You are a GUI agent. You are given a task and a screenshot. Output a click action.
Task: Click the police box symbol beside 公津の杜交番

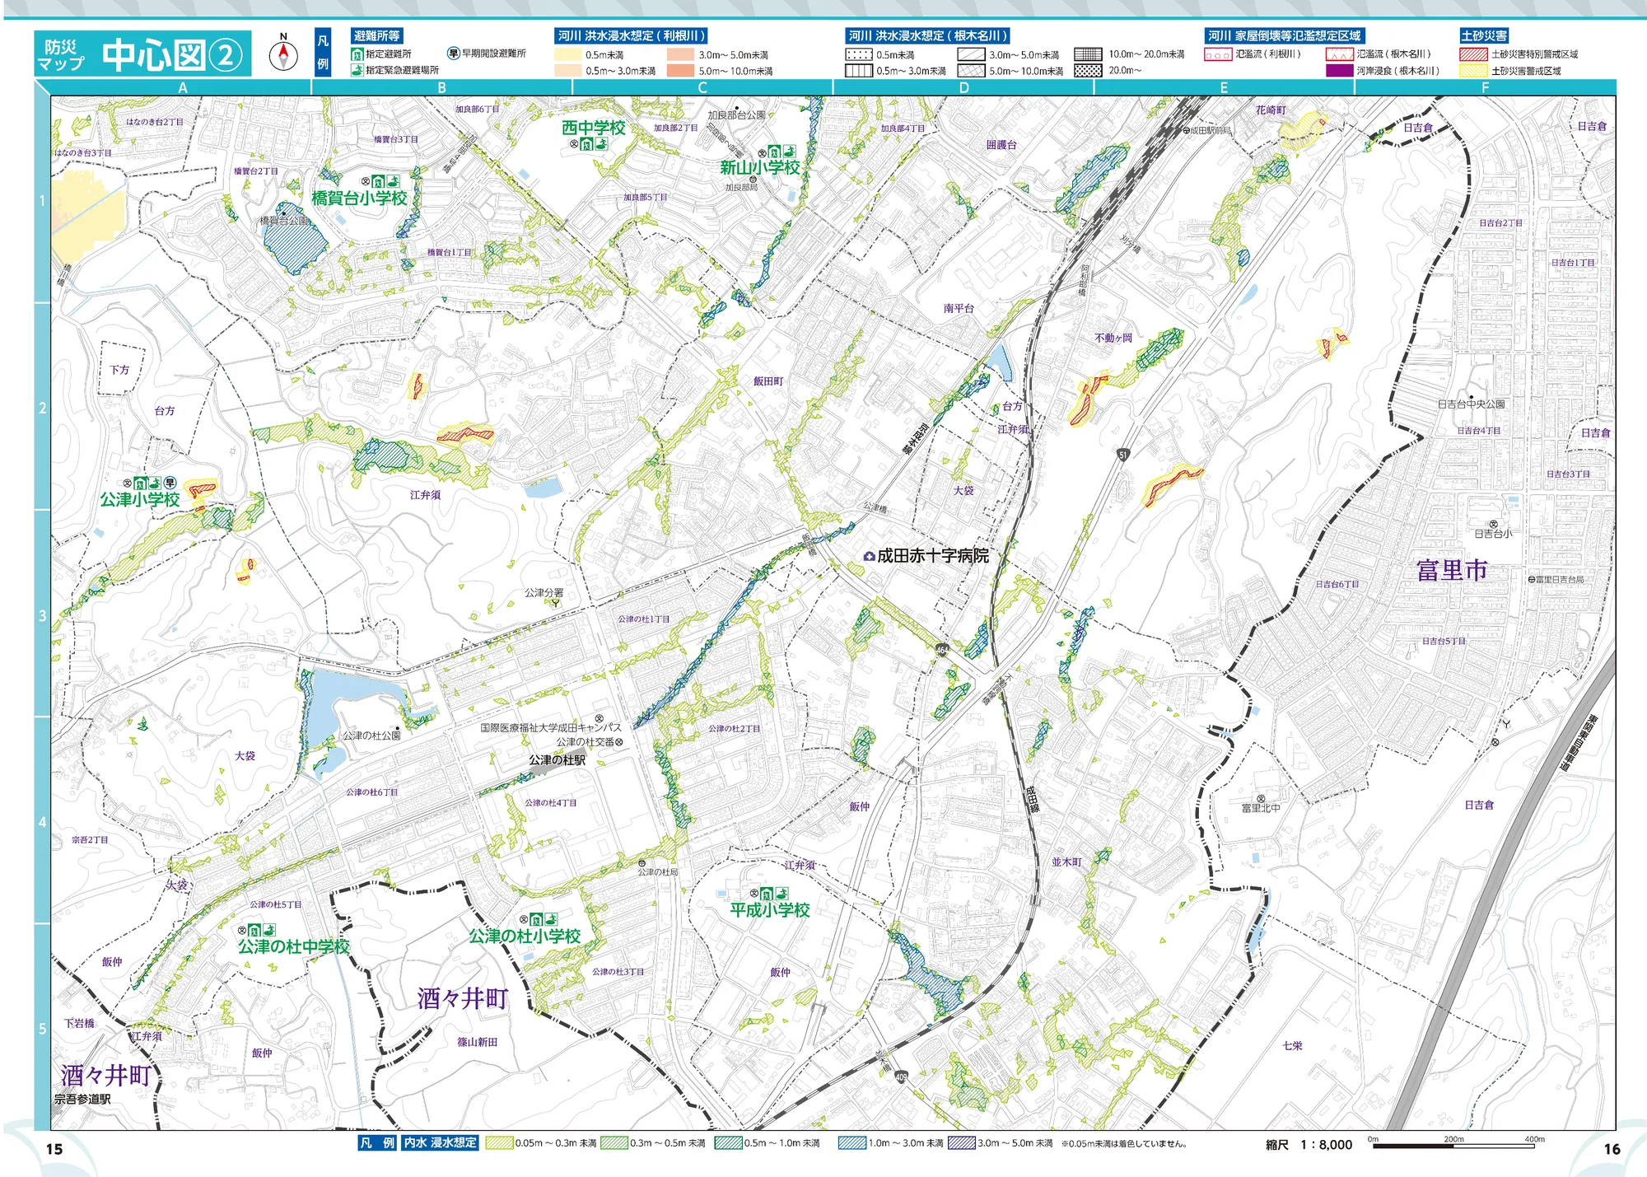tap(619, 742)
